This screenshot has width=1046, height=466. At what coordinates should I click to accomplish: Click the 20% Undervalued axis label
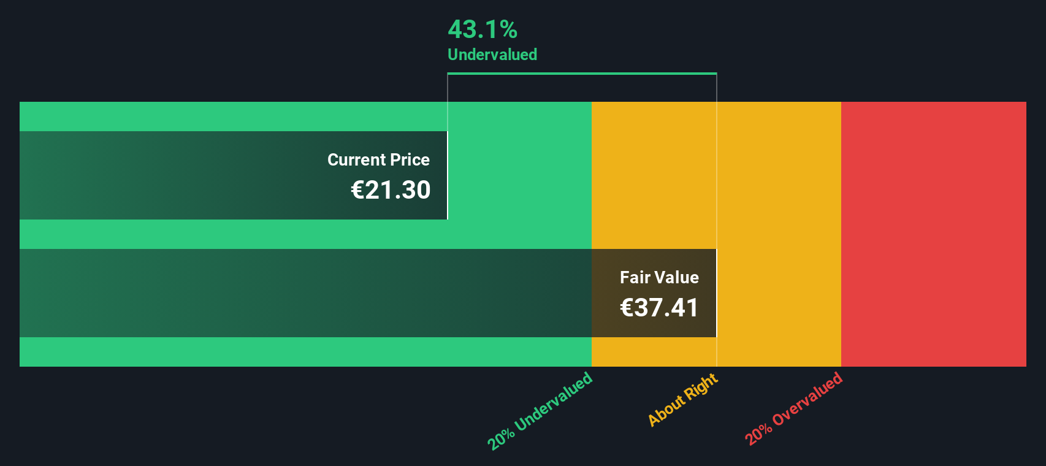point(540,411)
